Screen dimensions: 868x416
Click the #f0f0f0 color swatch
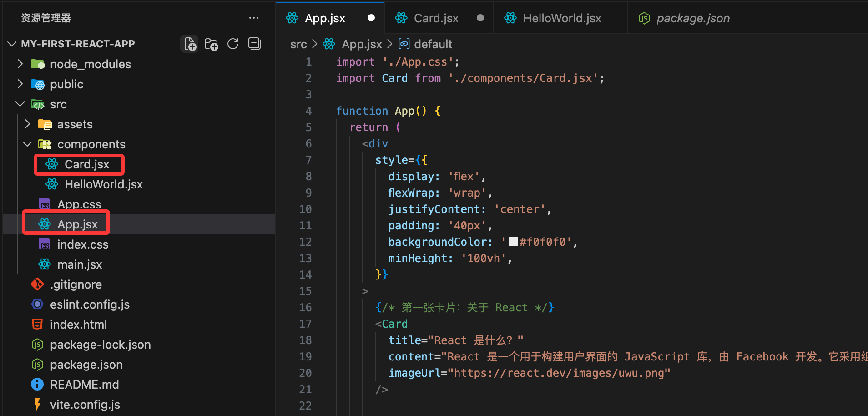[x=513, y=242]
